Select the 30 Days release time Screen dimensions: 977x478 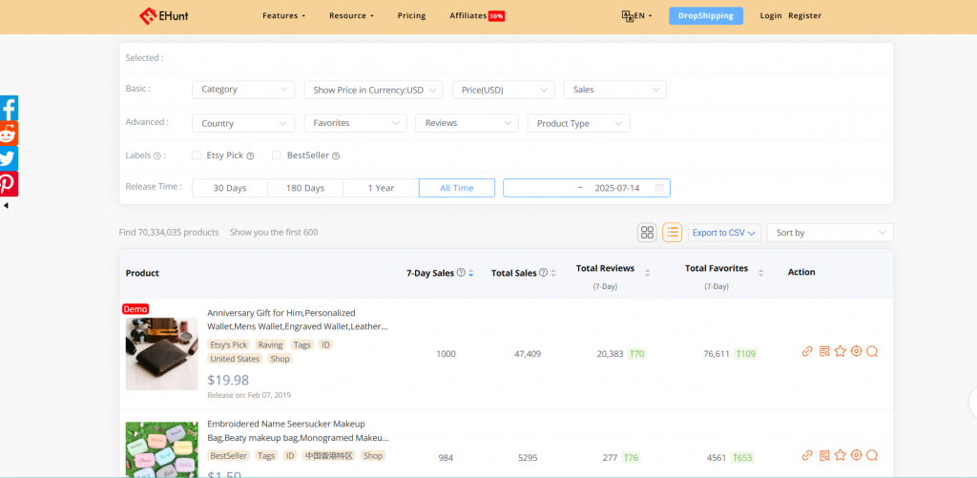[230, 188]
